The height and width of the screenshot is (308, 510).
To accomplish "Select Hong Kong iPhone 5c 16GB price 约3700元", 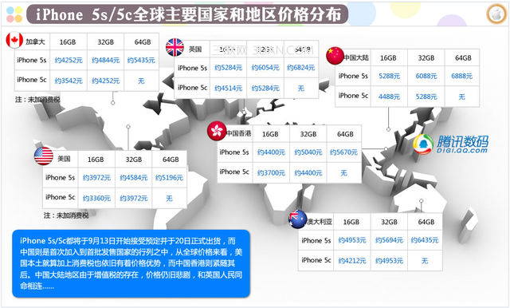I will point(271,173).
